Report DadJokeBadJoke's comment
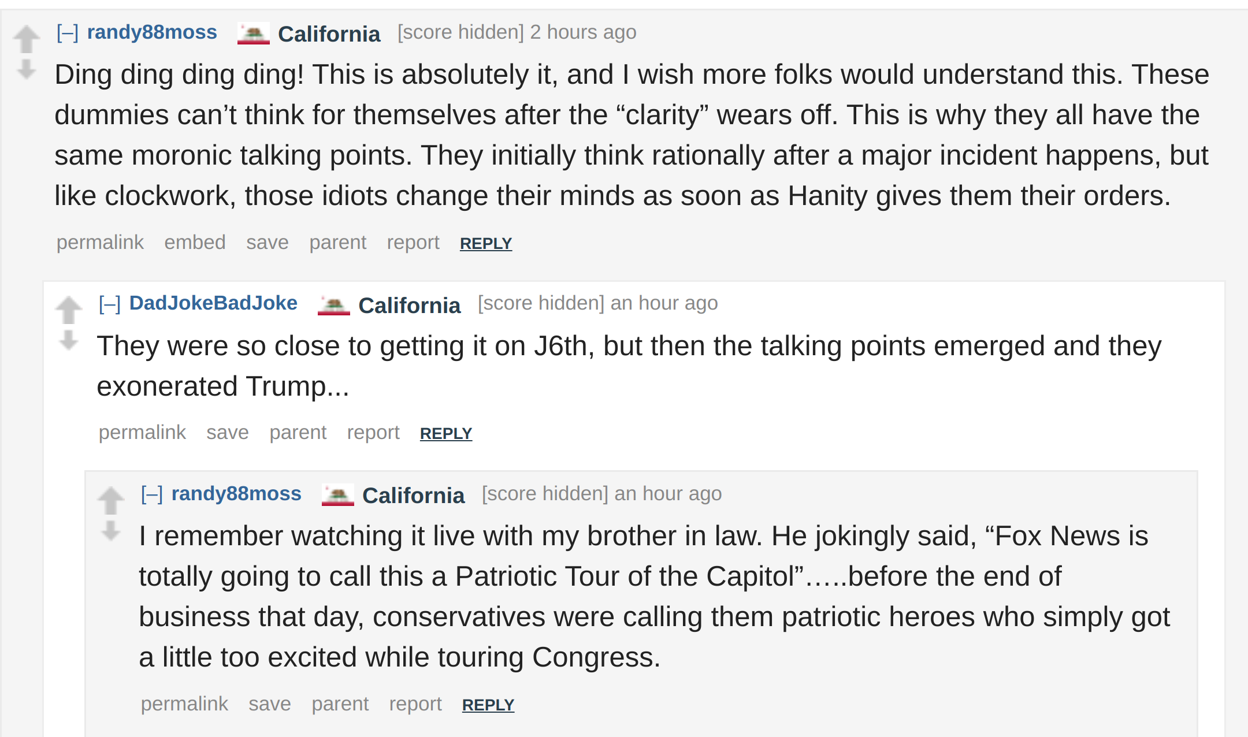1248x737 pixels. [373, 432]
